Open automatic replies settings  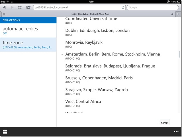[x=28, y=30]
